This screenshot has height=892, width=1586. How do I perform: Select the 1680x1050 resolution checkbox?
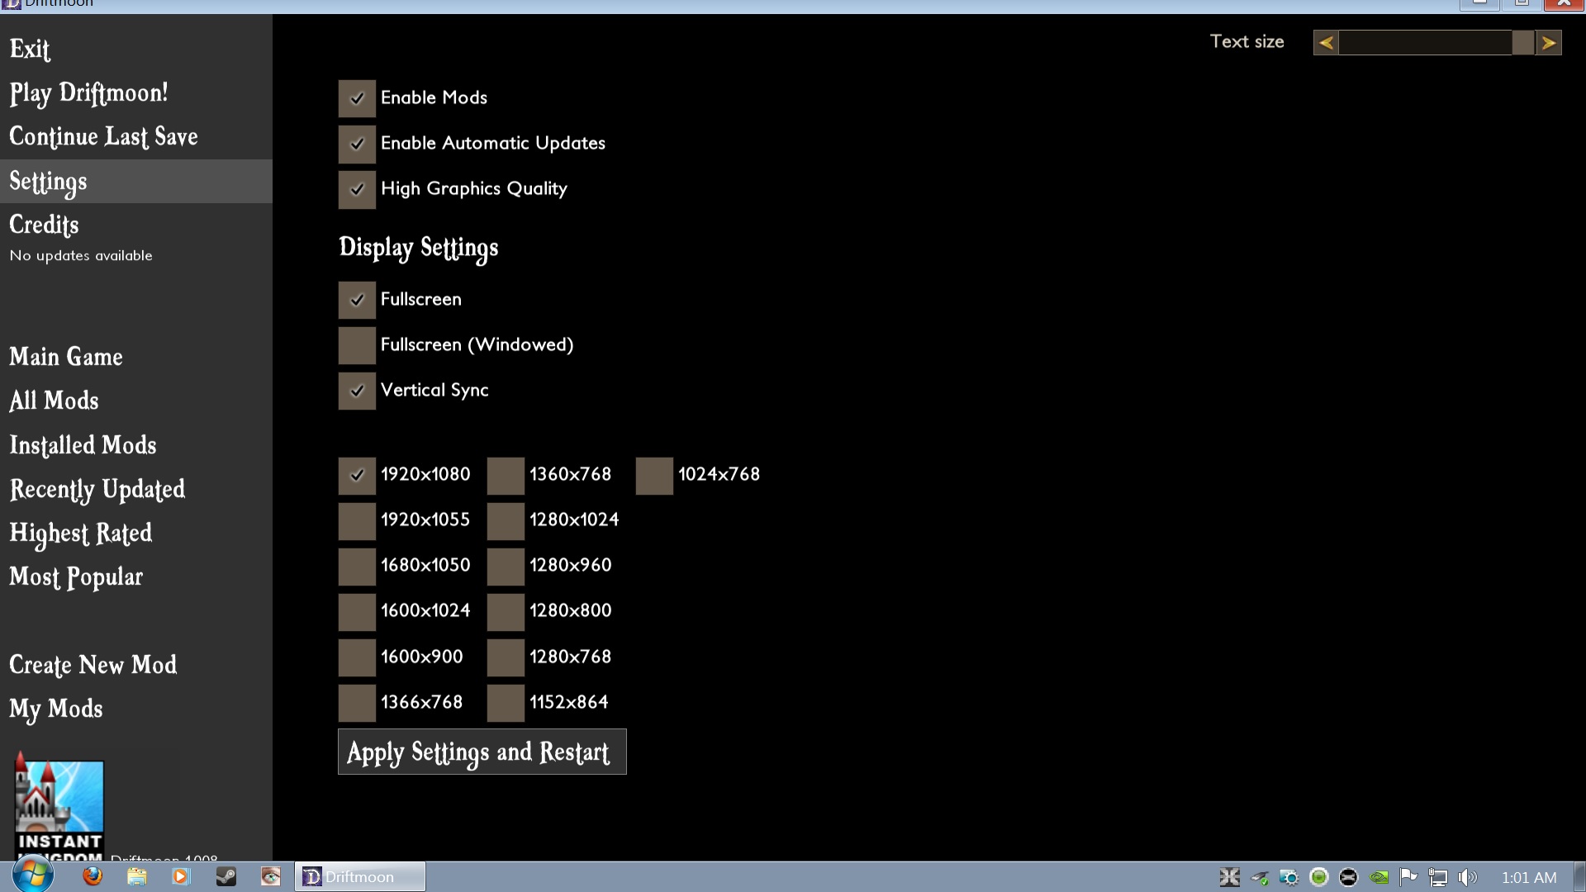357,567
